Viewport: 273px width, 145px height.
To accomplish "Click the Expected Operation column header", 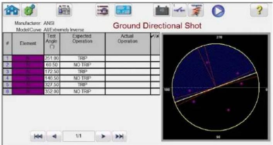I will [82, 44].
